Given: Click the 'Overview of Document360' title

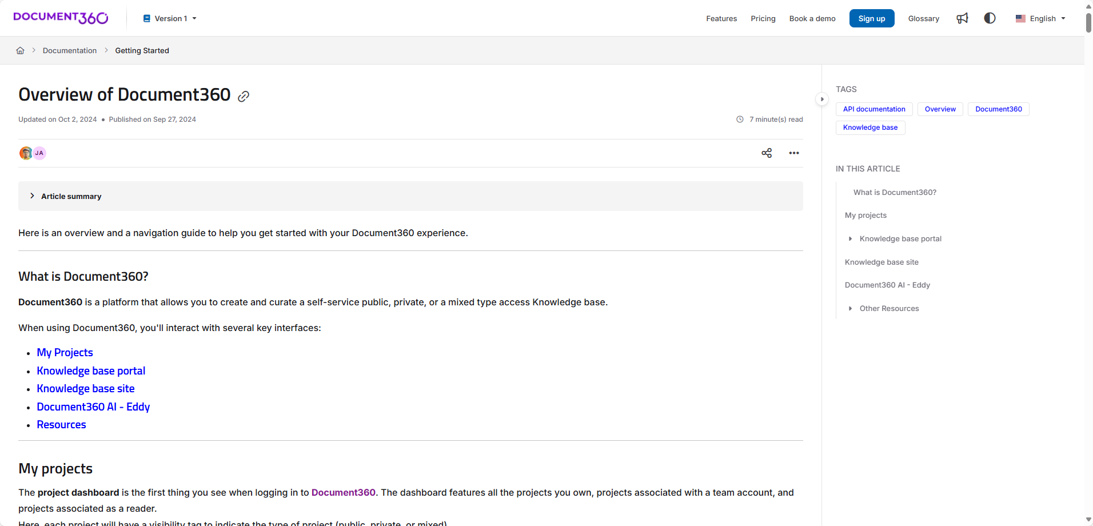Looking at the screenshot, I should [x=125, y=94].
